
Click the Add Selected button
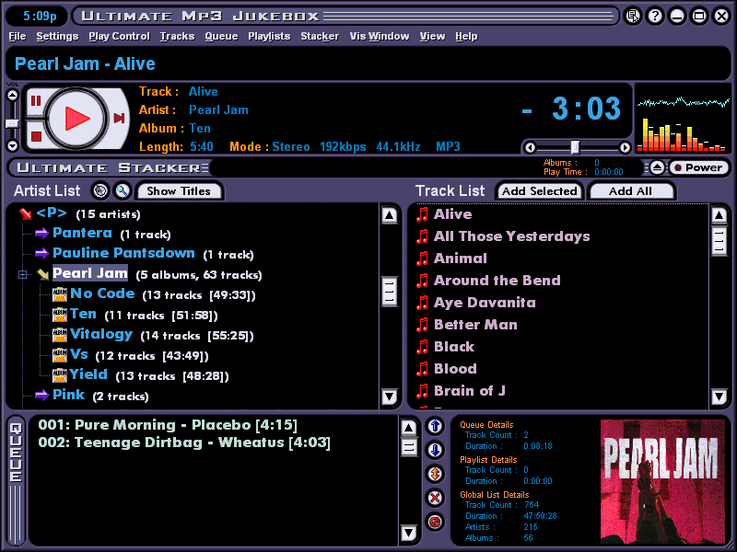(x=540, y=191)
